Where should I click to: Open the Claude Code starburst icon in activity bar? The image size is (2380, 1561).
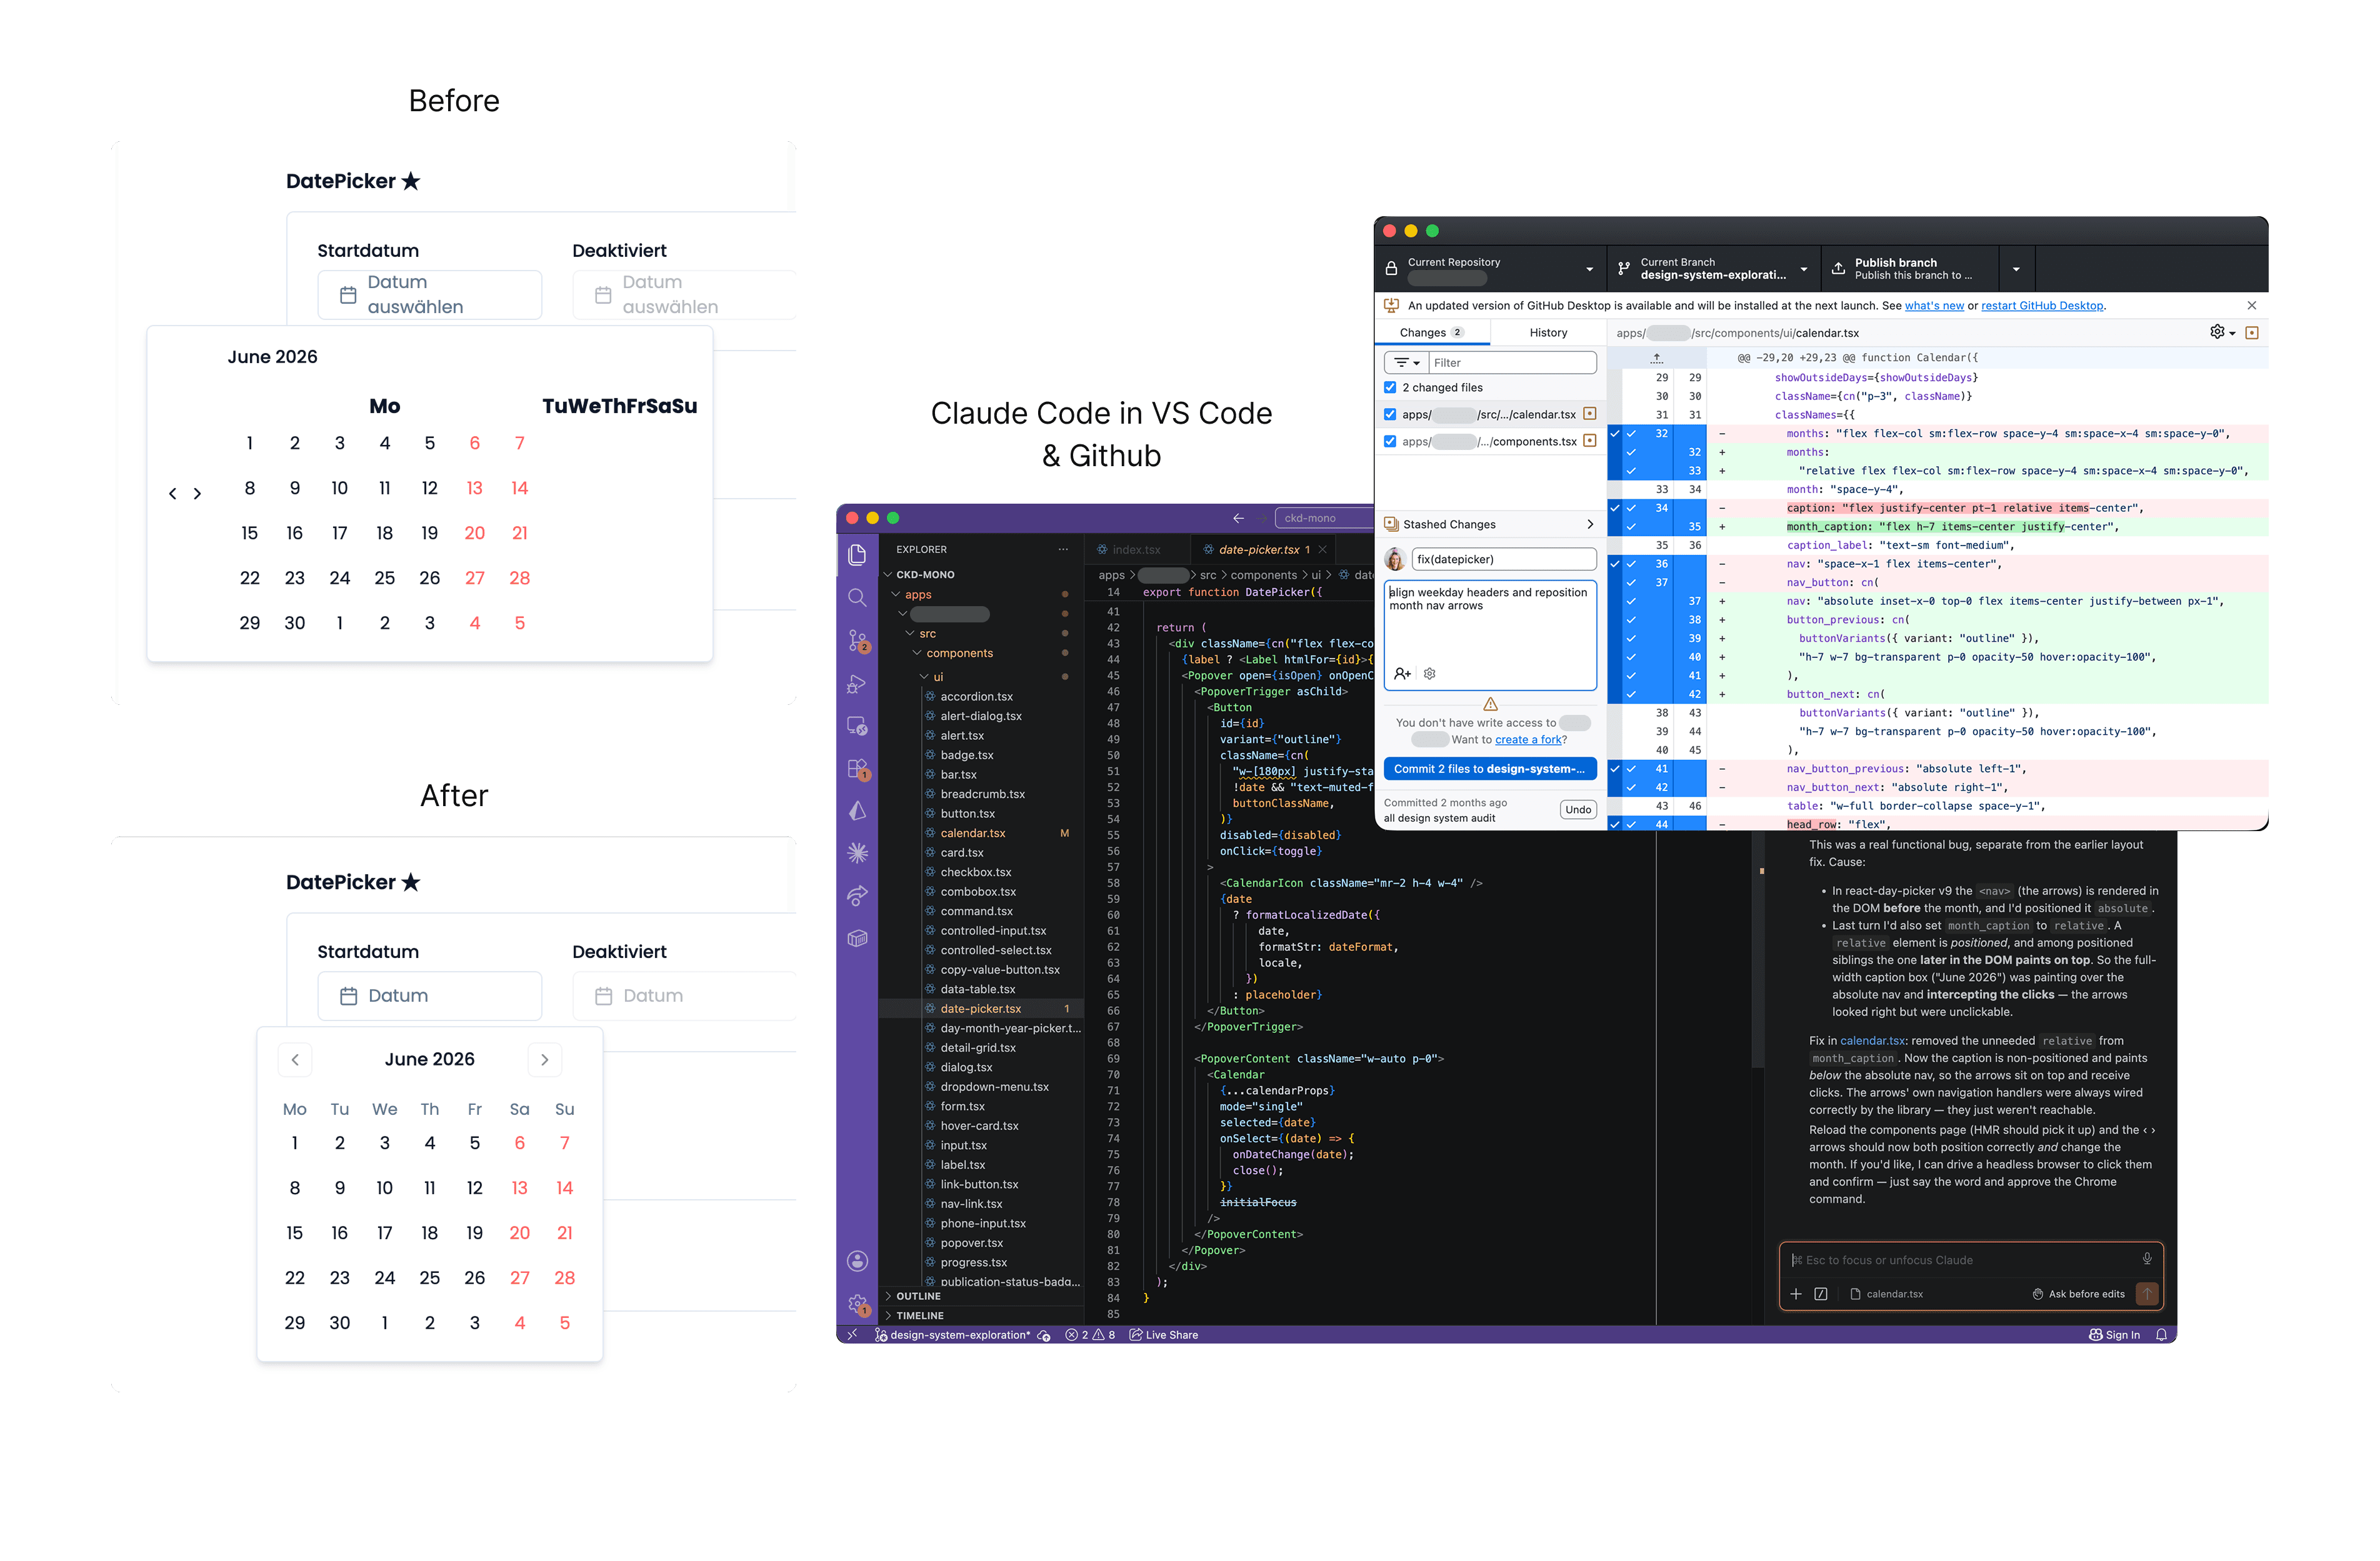click(857, 853)
